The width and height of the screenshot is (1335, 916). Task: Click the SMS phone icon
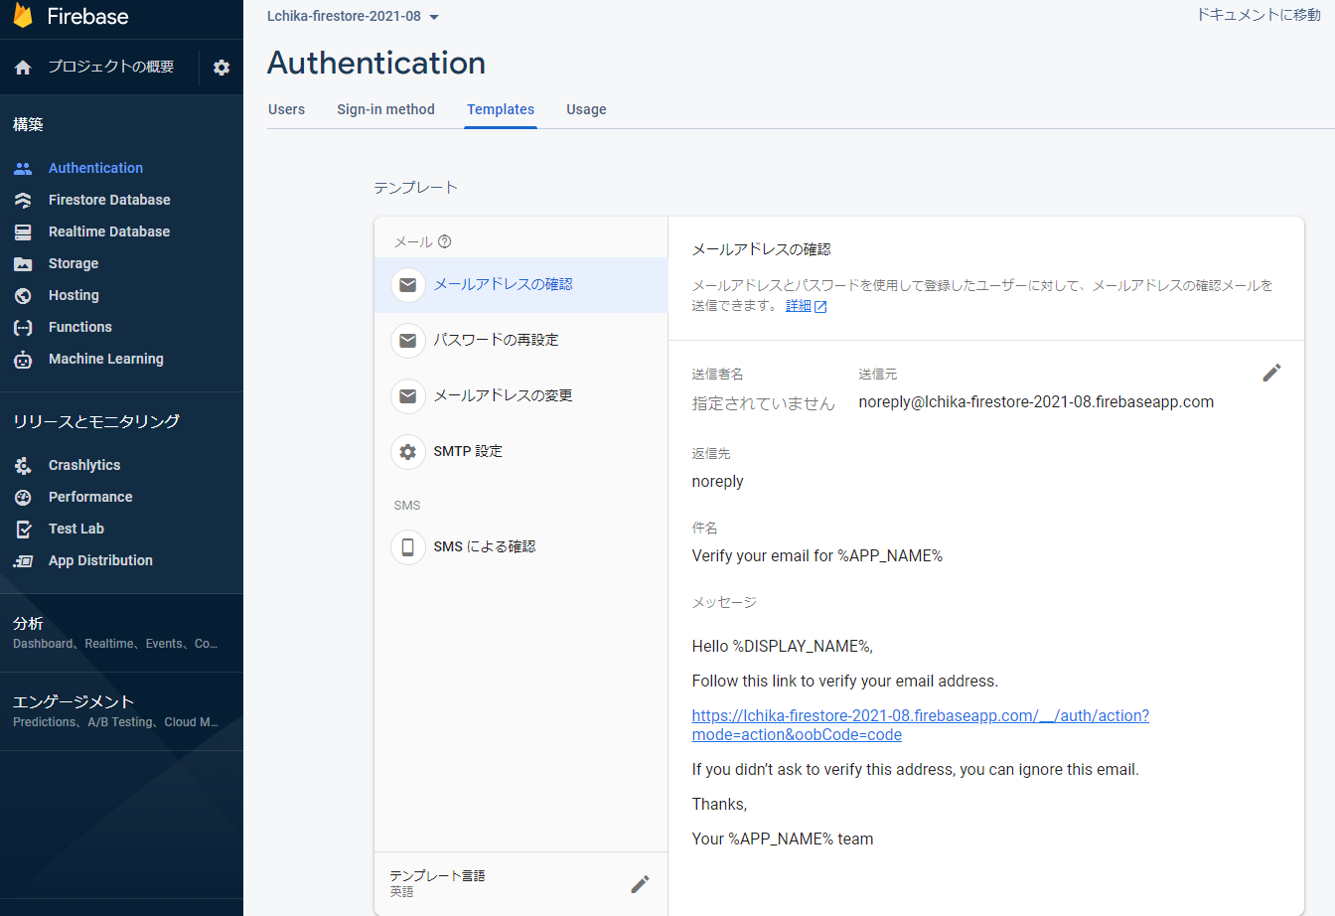(407, 547)
